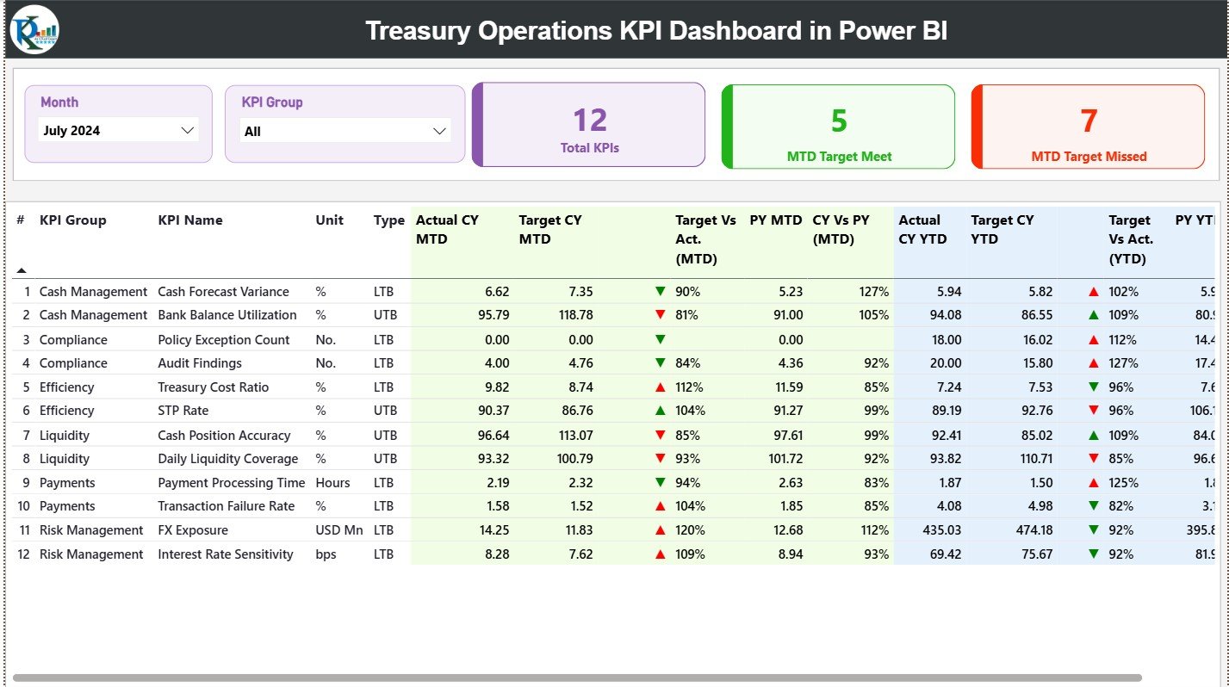Click red down triangle beside Daily Liquidity Coverage YTD
This screenshot has width=1229, height=687.
pyautogui.click(x=1092, y=458)
